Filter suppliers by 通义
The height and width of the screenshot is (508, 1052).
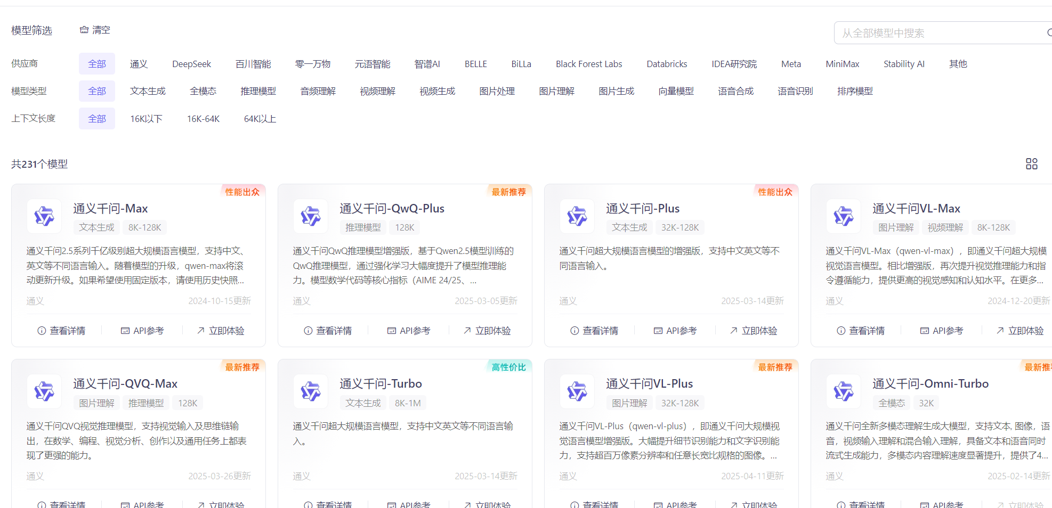(x=139, y=64)
